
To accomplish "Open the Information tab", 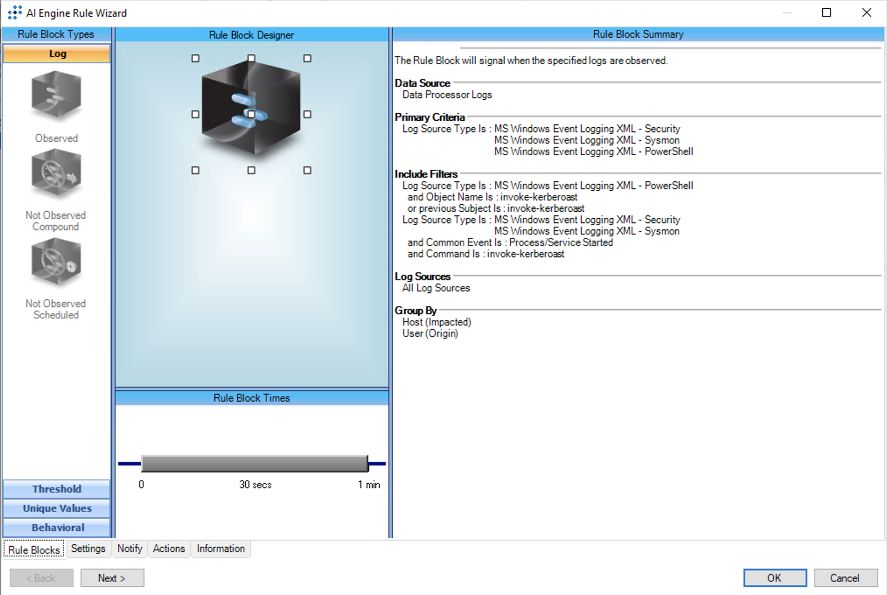I will pos(220,549).
